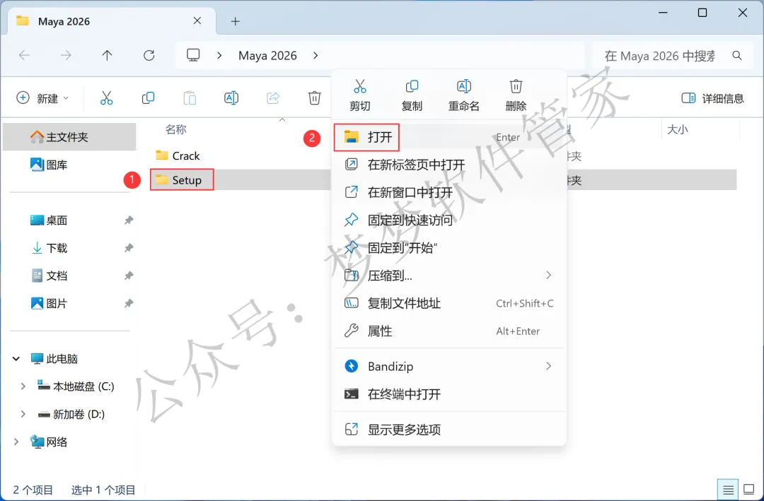Click the search magnifier icon

point(737,56)
